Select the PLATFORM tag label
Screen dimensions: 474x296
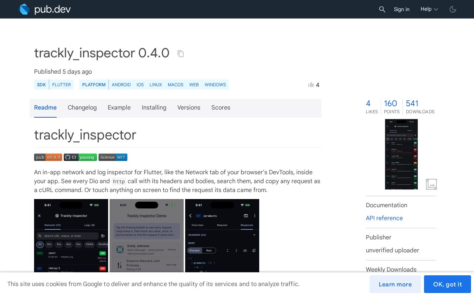94,85
